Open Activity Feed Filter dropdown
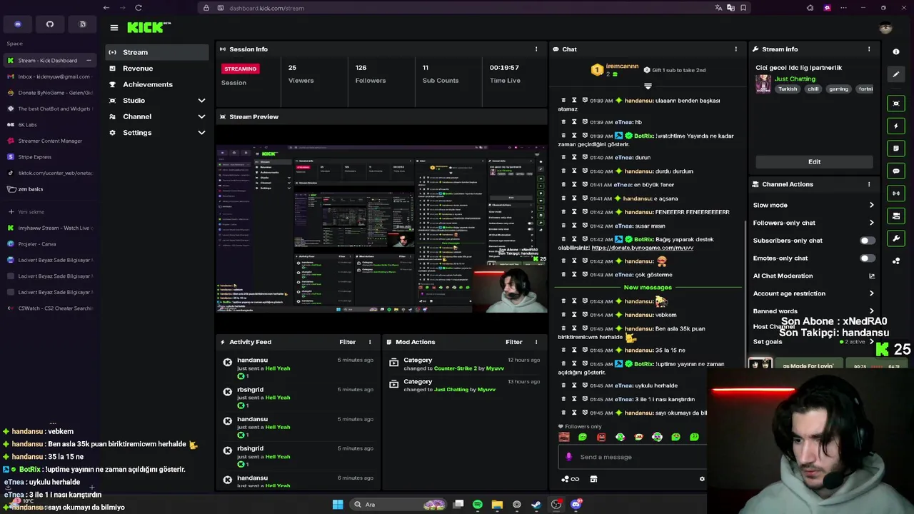 point(347,342)
